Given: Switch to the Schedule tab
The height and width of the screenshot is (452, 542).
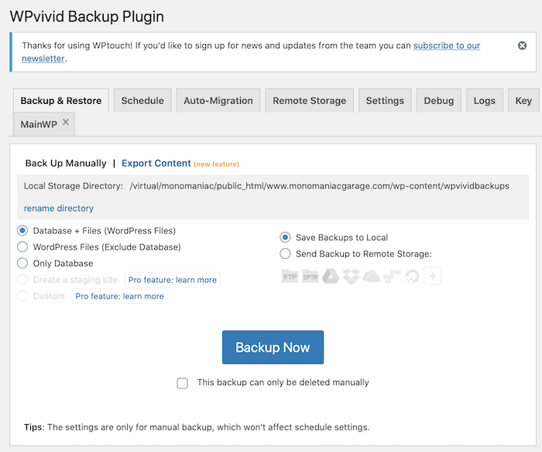Looking at the screenshot, I should (x=142, y=101).
